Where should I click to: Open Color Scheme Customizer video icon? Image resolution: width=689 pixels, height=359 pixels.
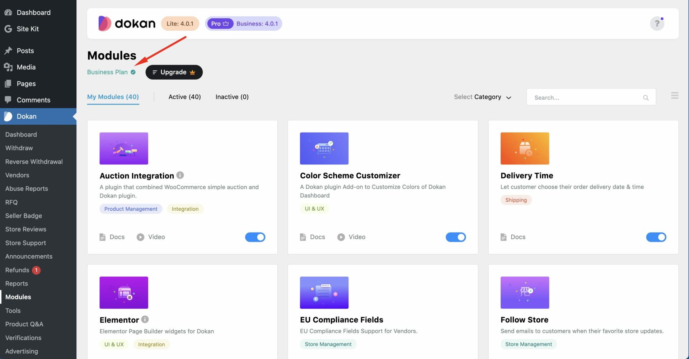coord(341,237)
